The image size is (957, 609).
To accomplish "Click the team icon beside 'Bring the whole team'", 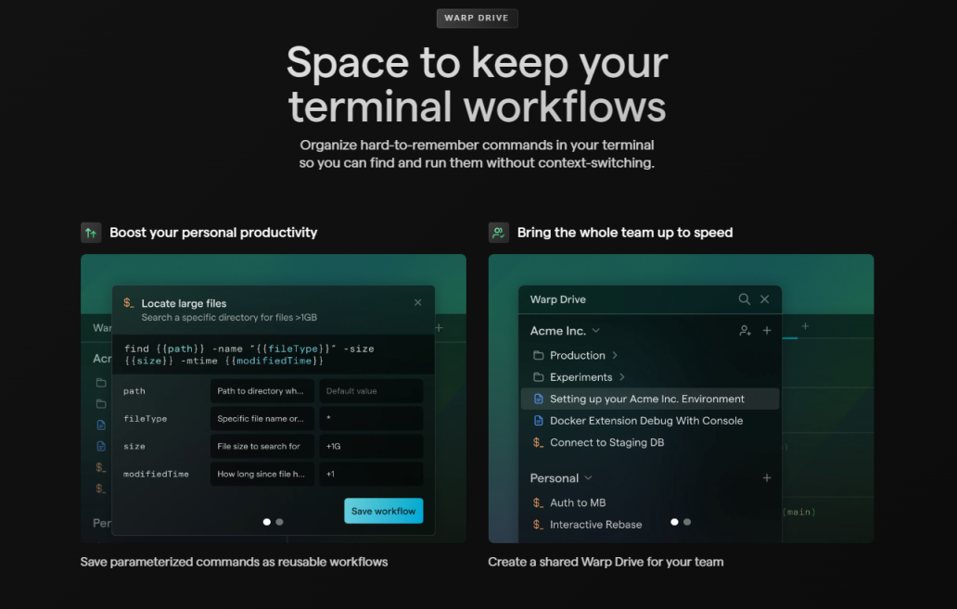I will point(499,233).
